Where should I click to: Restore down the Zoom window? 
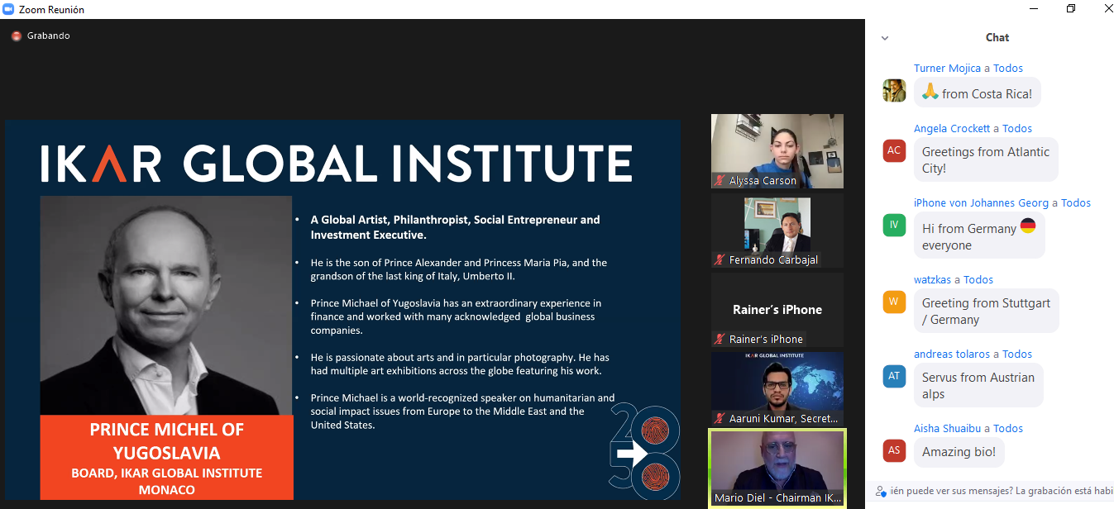pyautogui.click(x=1071, y=9)
